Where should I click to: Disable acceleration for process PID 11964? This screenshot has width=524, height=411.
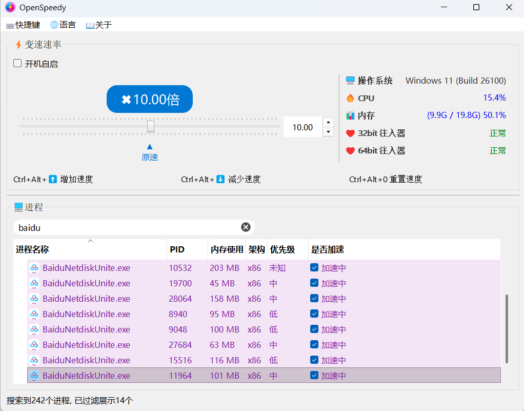click(x=314, y=376)
